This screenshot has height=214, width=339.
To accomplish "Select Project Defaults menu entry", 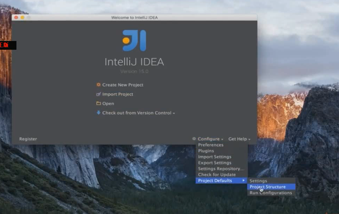I will click(221, 180).
